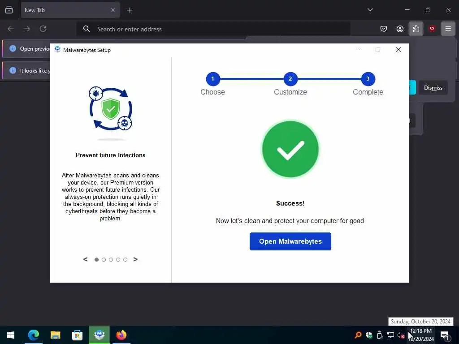Open Malwarebytes with the blue button
The height and width of the screenshot is (344, 459).
[290, 241]
